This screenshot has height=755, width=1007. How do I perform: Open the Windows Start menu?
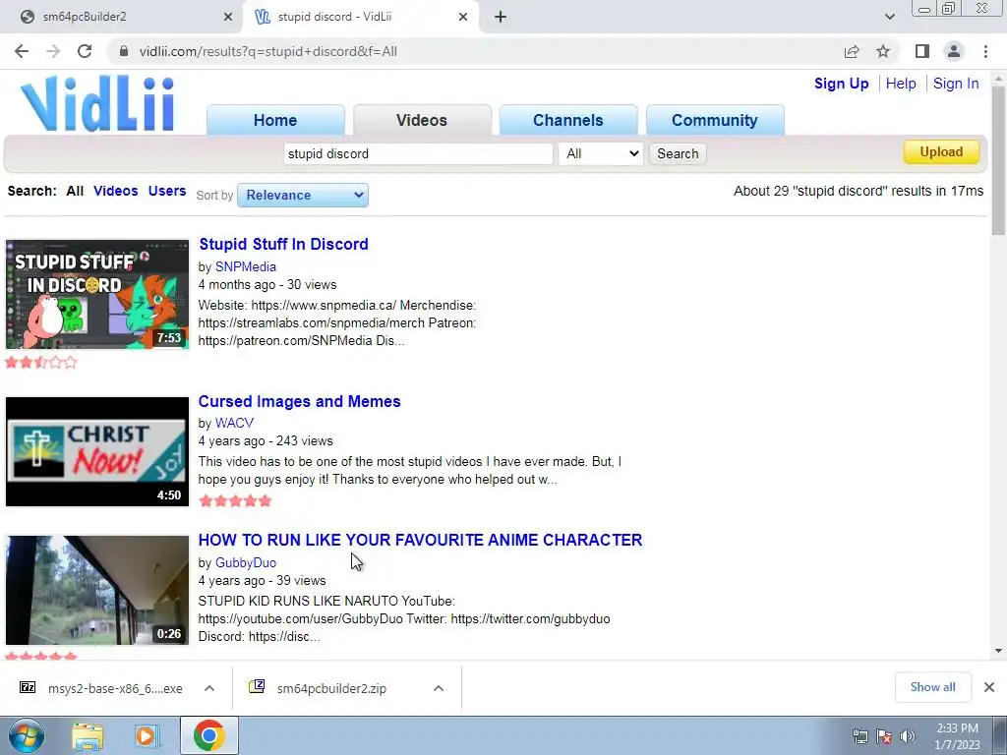click(x=27, y=735)
